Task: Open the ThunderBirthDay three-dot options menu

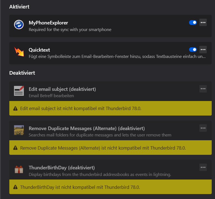Action: coord(203,167)
